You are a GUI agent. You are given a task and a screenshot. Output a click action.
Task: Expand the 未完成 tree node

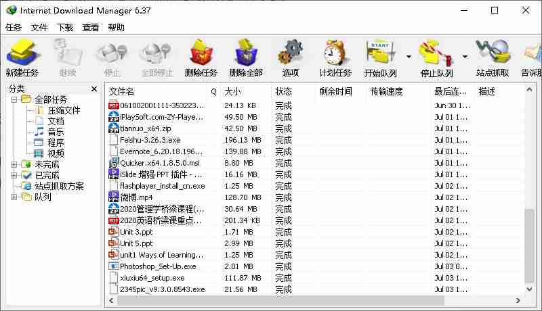coord(14,164)
